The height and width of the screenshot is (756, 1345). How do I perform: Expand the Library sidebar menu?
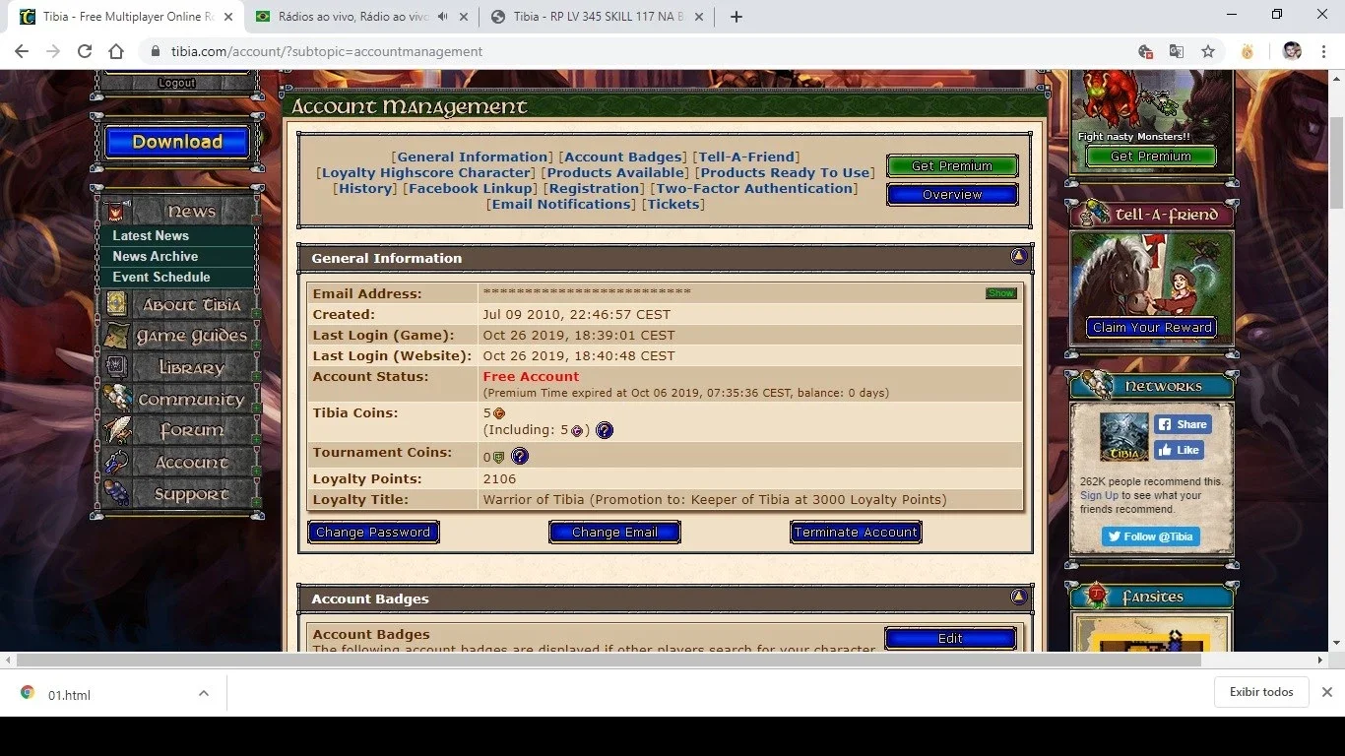[178, 368]
